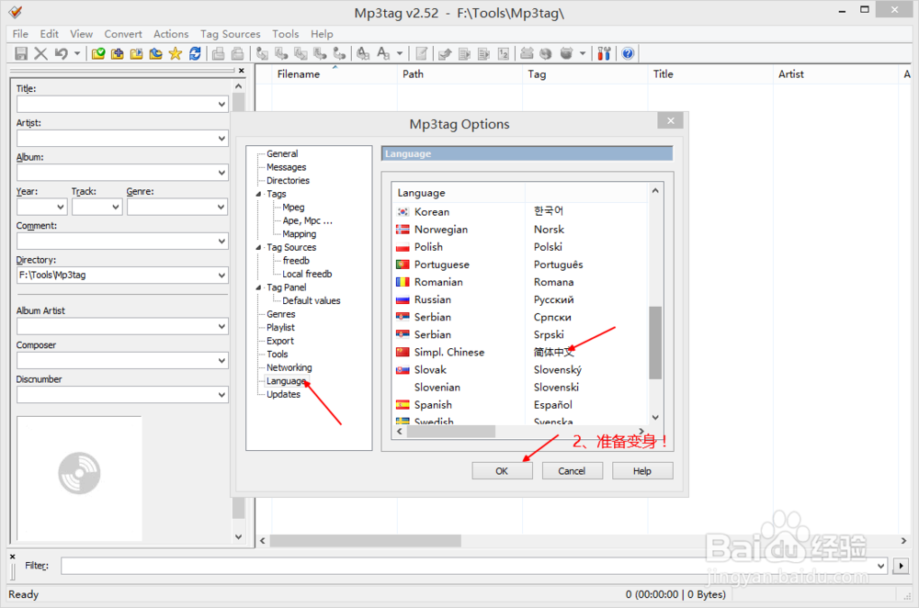Select Messages in the options tree
This screenshot has height=608, width=919.
tap(286, 167)
